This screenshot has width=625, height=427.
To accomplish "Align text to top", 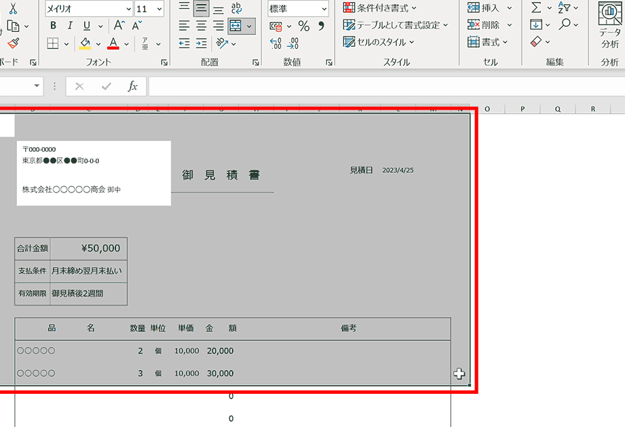I will pyautogui.click(x=184, y=7).
